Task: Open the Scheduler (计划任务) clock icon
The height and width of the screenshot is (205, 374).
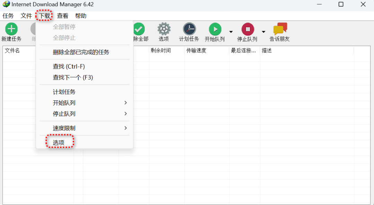Action: point(189,29)
